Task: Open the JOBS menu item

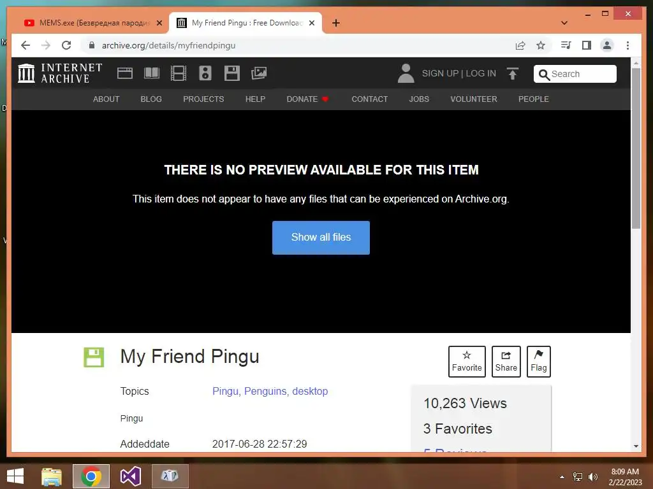Action: [419, 99]
